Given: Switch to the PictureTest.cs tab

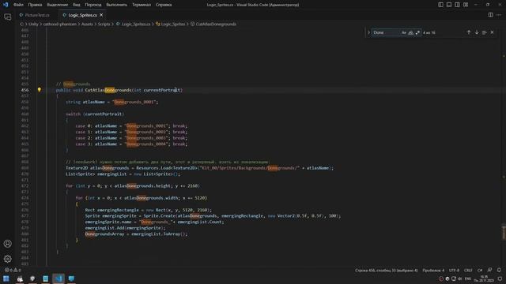Looking at the screenshot, I should 37,15.
